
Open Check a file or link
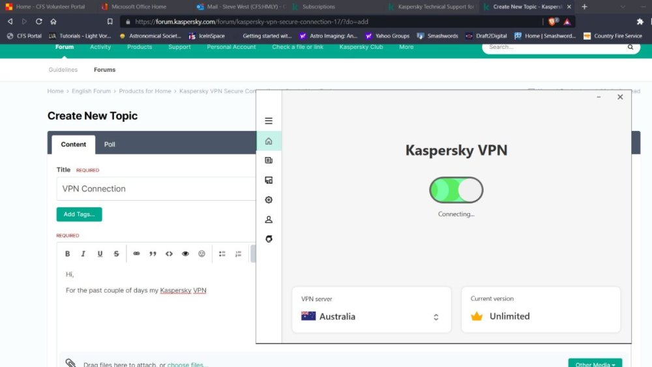[297, 47]
